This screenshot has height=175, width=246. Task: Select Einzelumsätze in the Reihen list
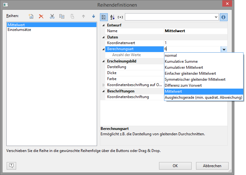click(19, 30)
